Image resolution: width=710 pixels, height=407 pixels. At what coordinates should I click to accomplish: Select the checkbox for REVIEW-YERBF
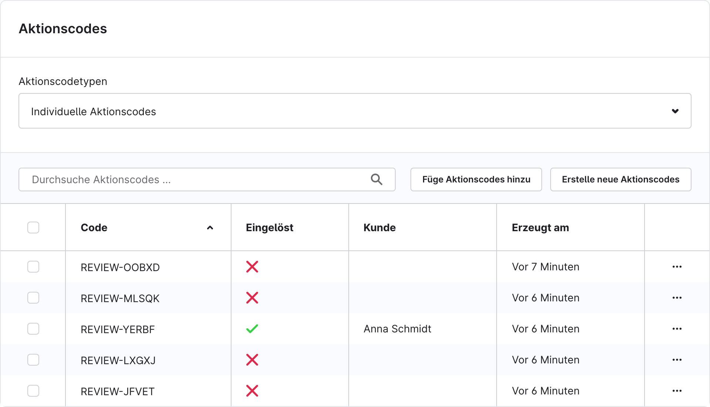click(33, 329)
